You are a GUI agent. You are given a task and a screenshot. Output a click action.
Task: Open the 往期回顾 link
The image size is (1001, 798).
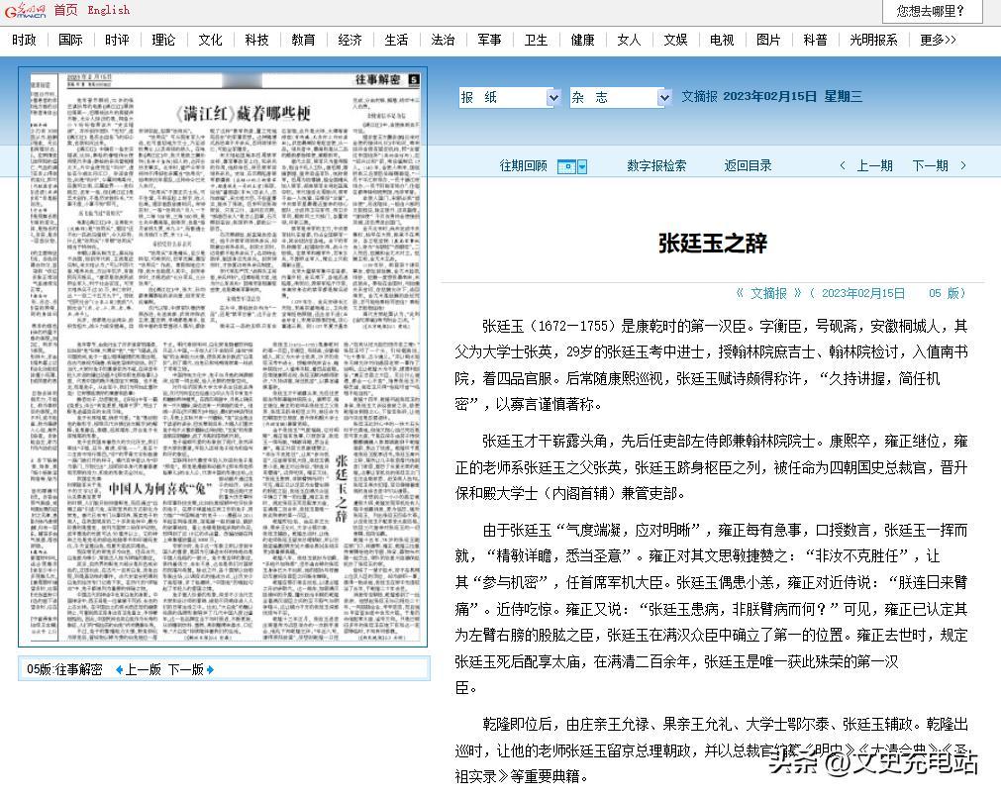point(524,166)
